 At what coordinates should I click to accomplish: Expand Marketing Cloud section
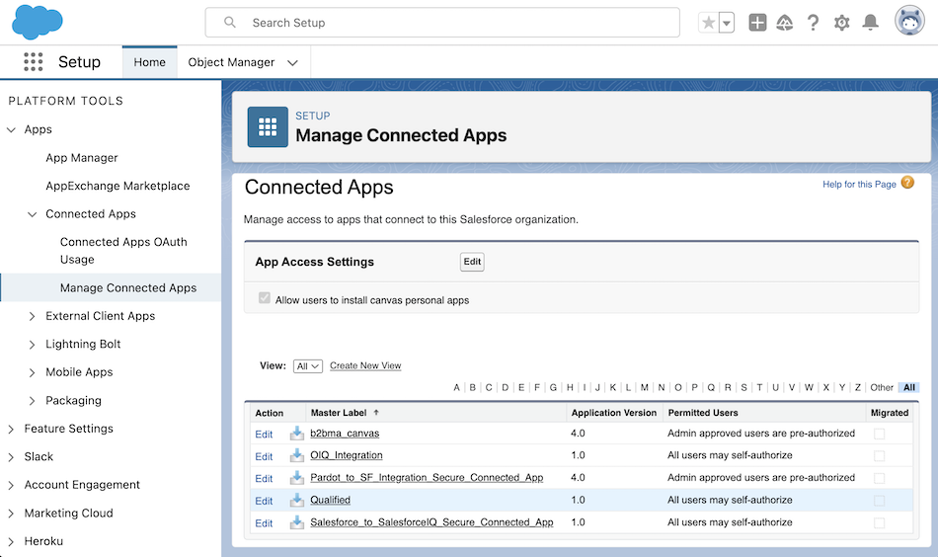point(11,514)
